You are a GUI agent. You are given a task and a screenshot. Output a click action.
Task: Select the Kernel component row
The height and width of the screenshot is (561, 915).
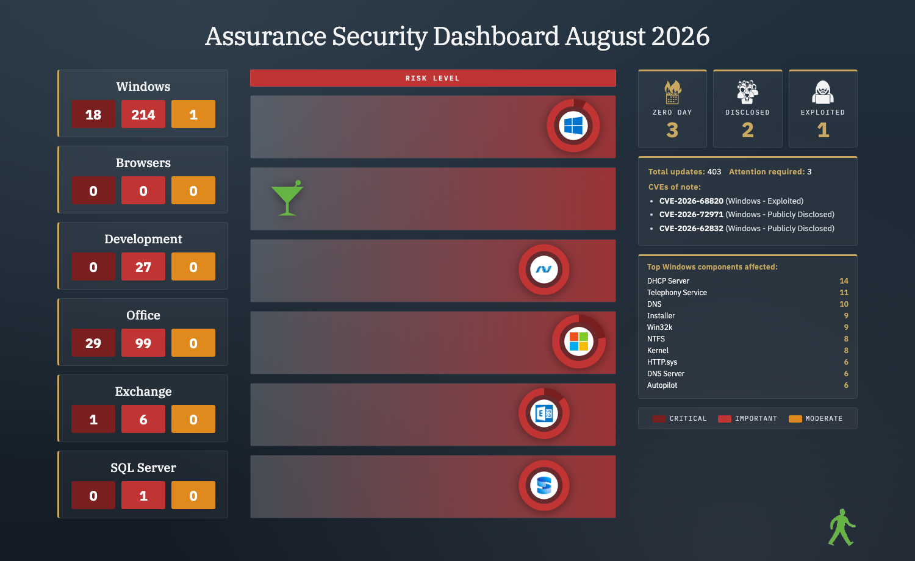point(748,351)
